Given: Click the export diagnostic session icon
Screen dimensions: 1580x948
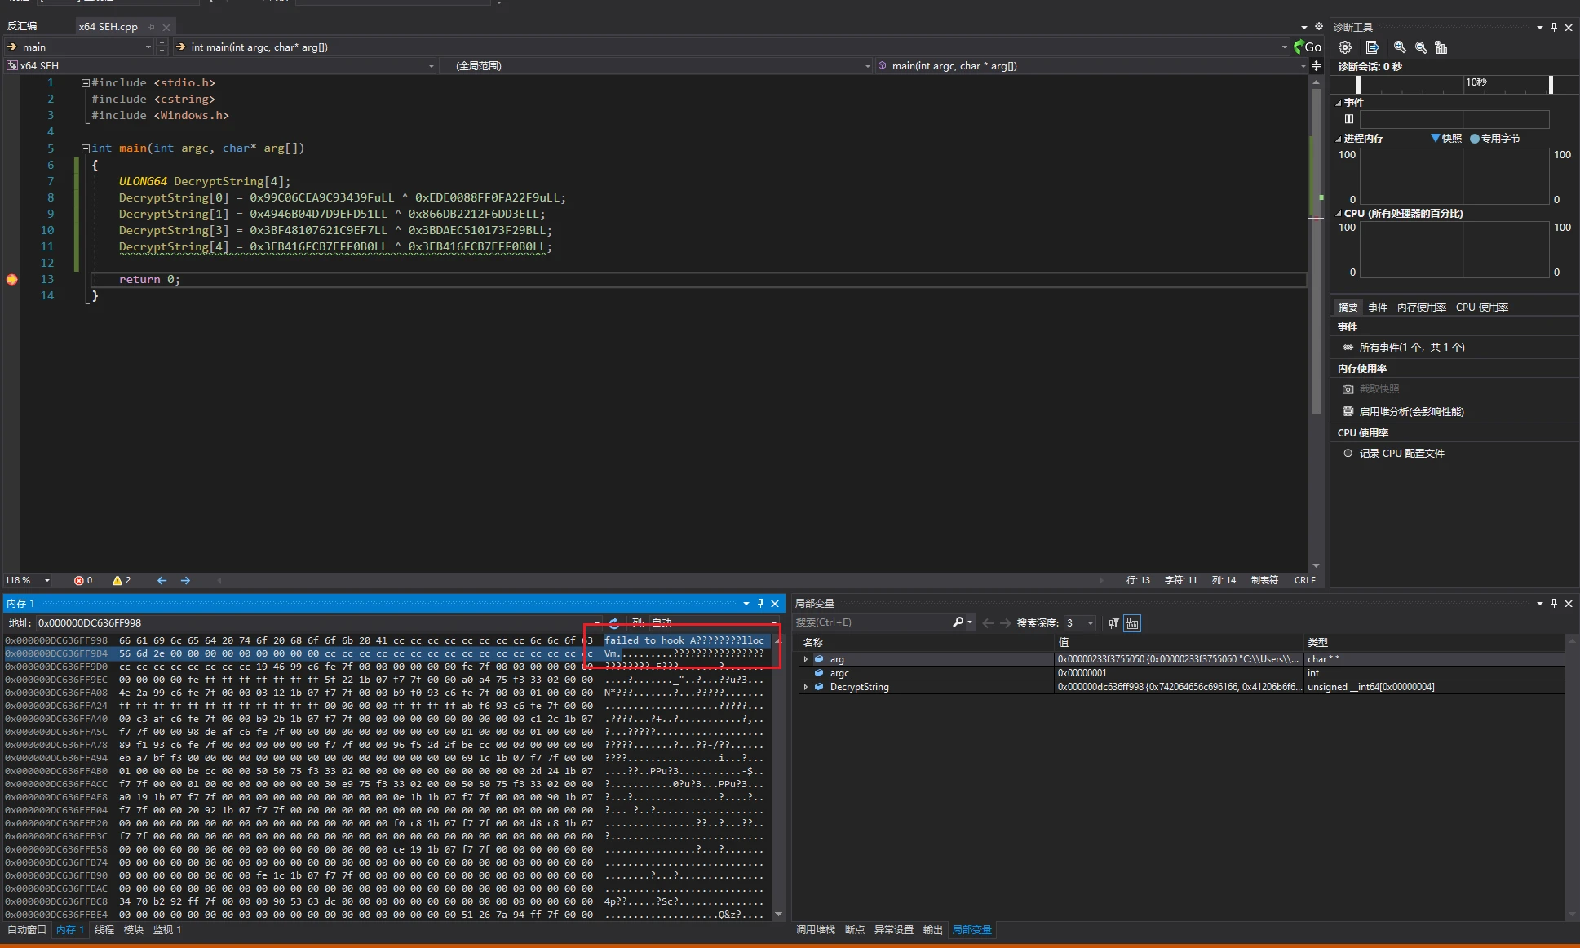Looking at the screenshot, I should pos(1372,47).
